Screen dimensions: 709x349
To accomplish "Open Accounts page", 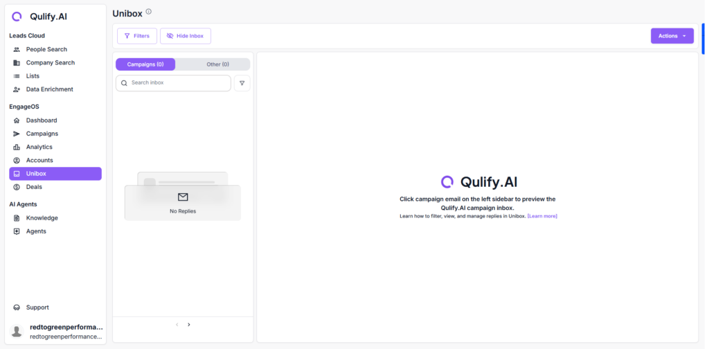I will [x=55, y=161].
